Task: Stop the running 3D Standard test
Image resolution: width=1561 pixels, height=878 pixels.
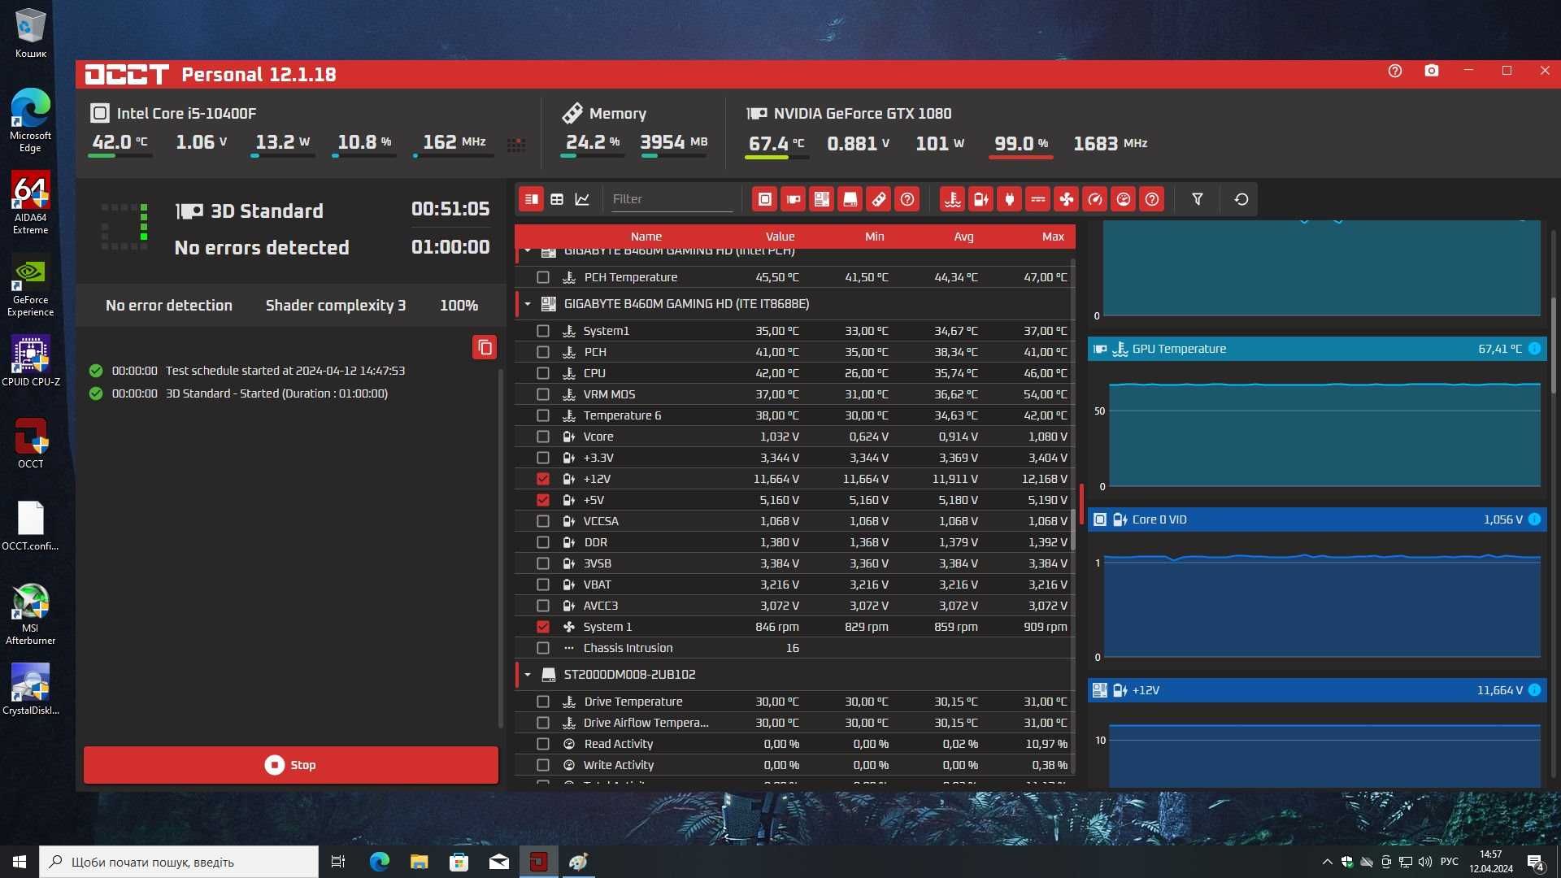Action: pos(291,765)
